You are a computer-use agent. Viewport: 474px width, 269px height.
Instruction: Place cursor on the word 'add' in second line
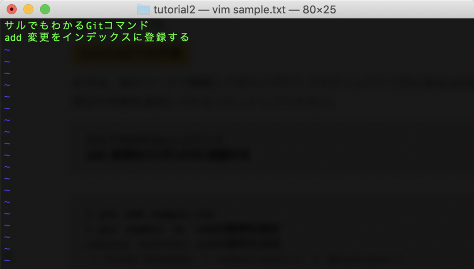13,38
